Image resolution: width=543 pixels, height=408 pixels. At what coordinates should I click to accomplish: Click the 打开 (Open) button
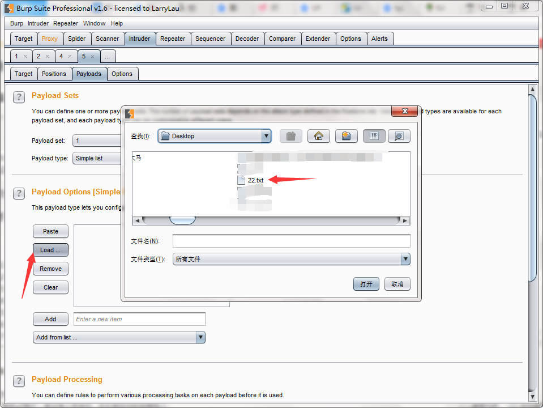[x=366, y=284]
